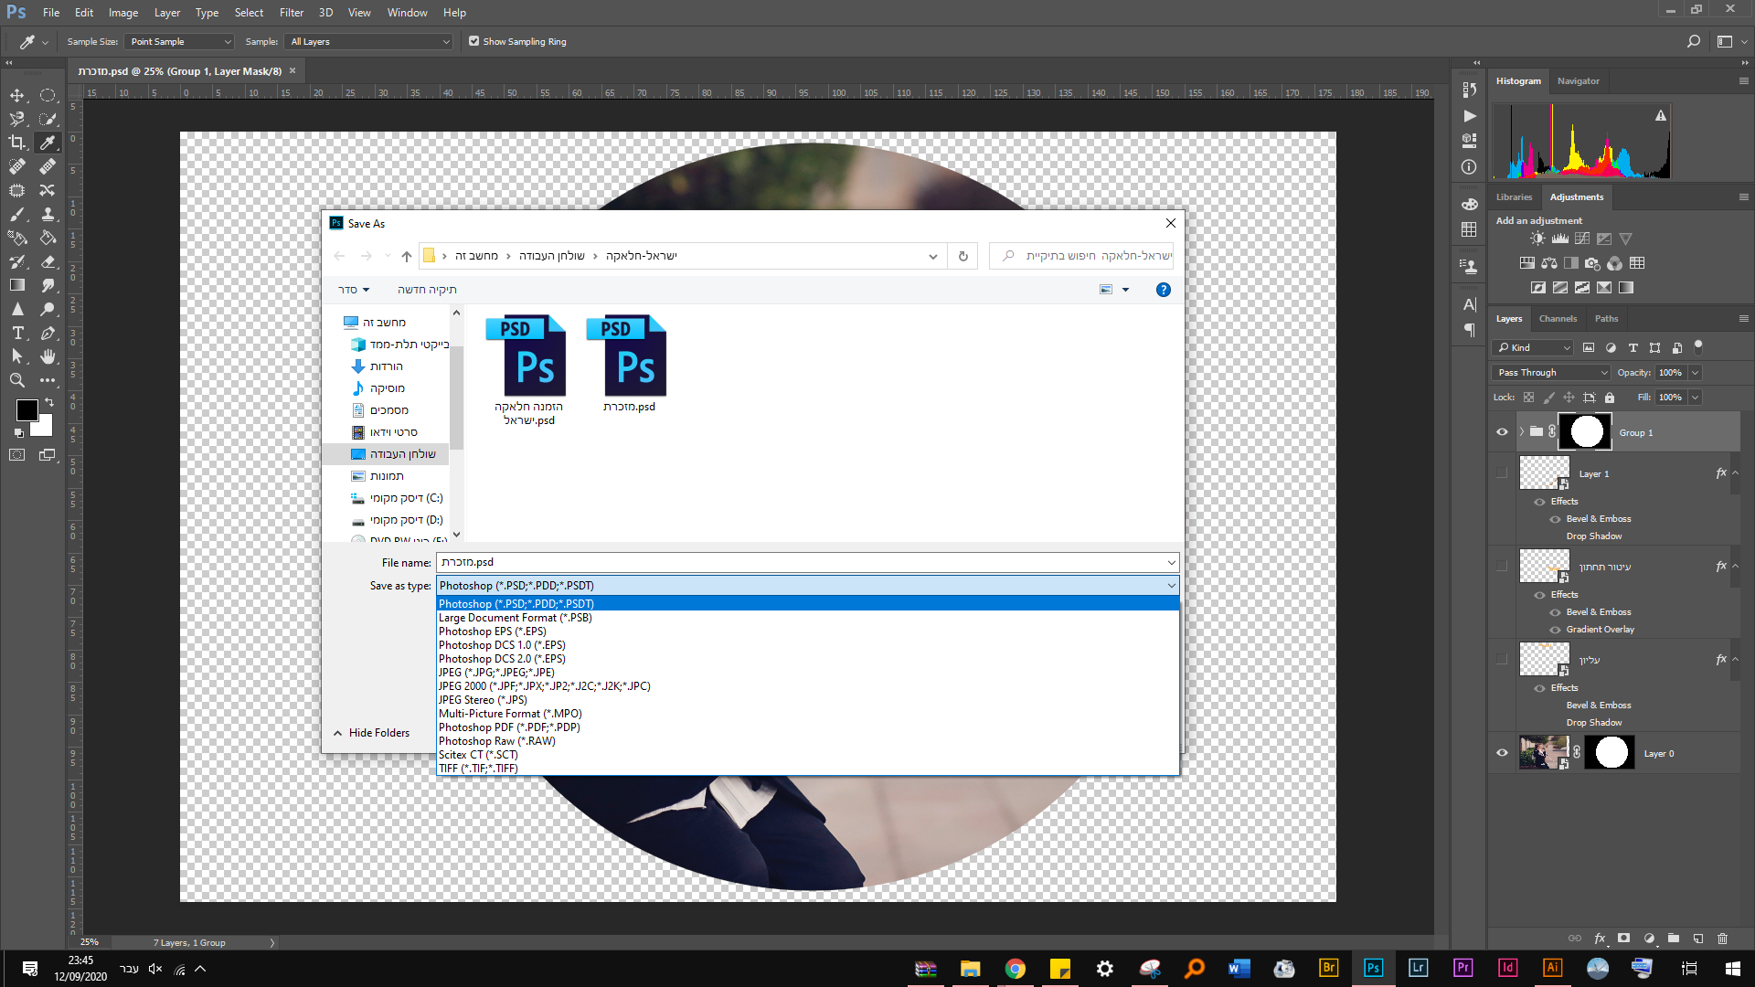This screenshot has width=1755, height=987.
Task: Open the Filter menu
Action: 291,13
